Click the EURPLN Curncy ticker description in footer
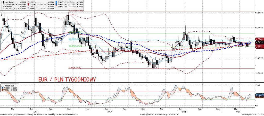264x116 pixels. pyautogui.click(x=39, y=114)
